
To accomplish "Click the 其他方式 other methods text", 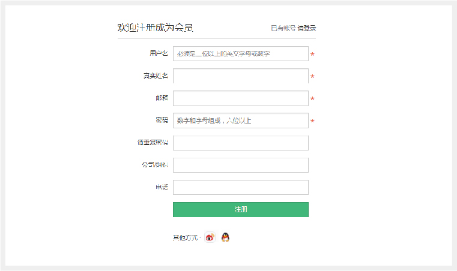I will click(x=186, y=238).
